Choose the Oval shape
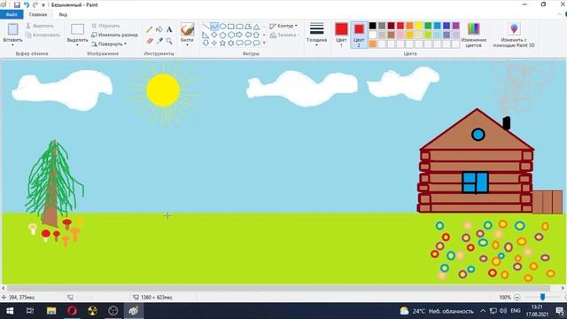Viewport: 567px width, 319px height. click(222, 27)
